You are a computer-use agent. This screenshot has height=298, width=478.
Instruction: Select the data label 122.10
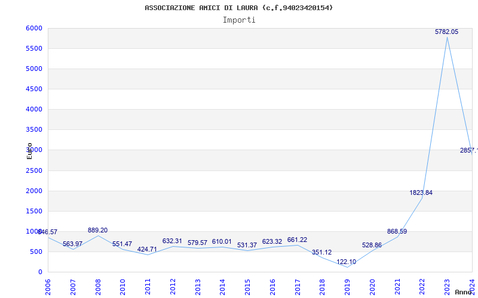tap(347, 262)
